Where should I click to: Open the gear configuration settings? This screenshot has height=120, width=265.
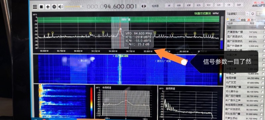coord(54,7)
